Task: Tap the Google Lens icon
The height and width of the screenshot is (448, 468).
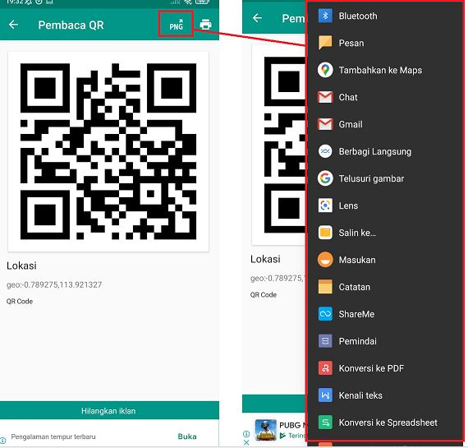Action: click(325, 206)
